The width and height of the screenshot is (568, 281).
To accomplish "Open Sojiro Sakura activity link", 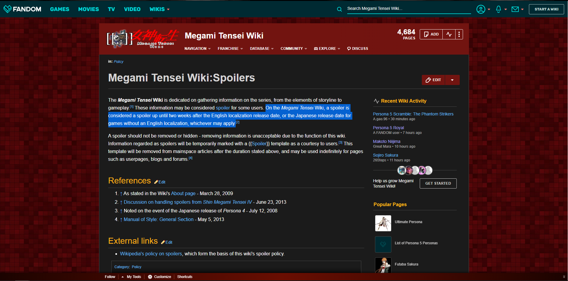I will 385,155.
